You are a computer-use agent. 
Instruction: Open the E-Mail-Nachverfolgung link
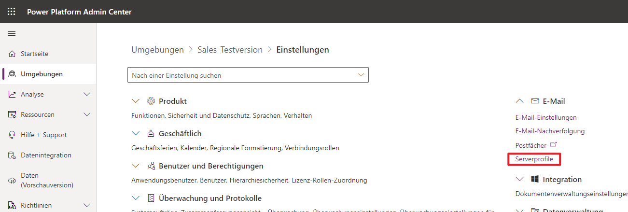point(550,131)
